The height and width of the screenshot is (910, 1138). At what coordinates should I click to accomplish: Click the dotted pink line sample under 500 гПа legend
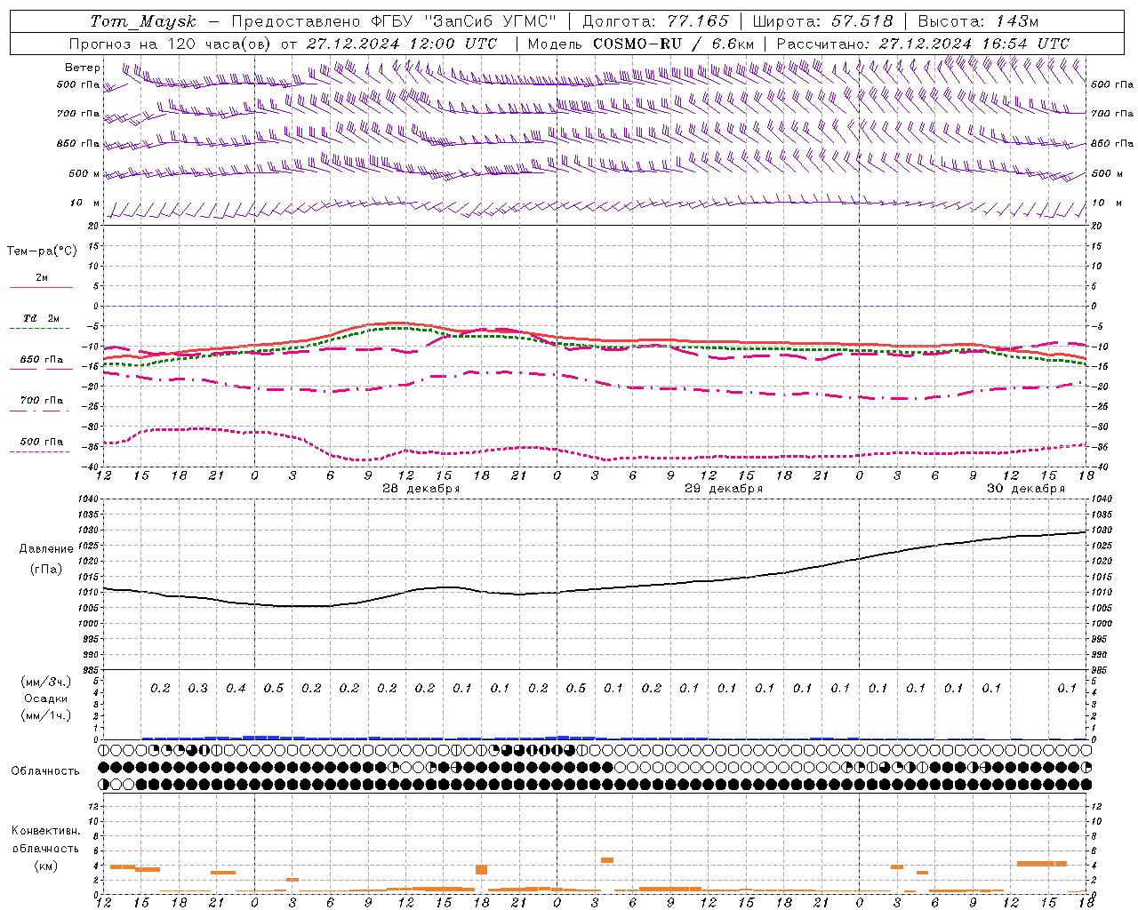40,452
